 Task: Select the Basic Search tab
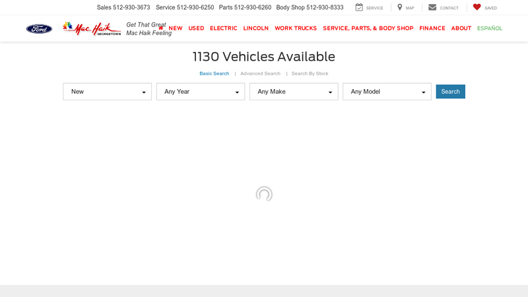214,73
